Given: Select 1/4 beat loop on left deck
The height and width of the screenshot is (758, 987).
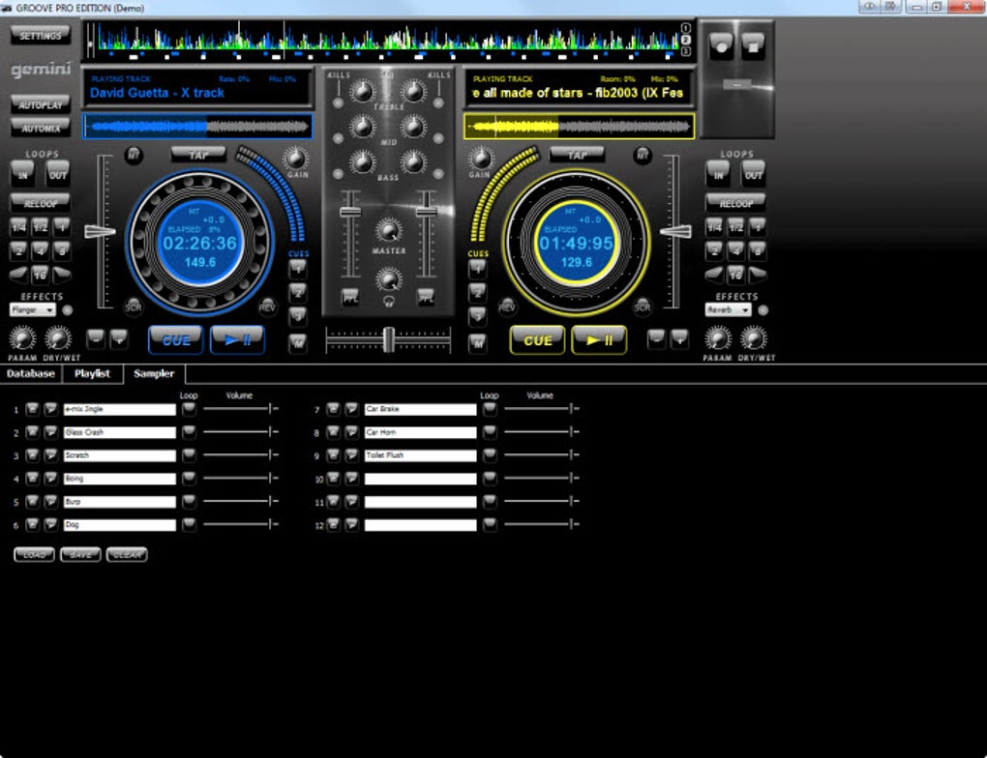Looking at the screenshot, I should pos(19,227).
